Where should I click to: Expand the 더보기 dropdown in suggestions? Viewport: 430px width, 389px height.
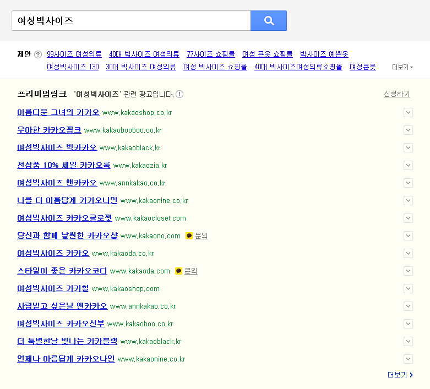[402, 67]
